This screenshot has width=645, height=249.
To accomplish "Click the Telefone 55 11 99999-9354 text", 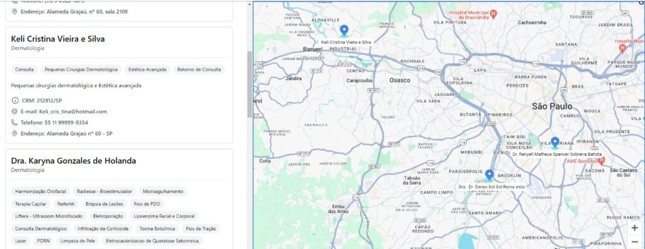I will coord(54,123).
